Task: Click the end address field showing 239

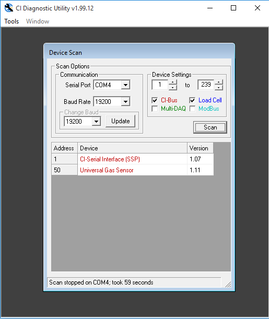Action: (206, 85)
